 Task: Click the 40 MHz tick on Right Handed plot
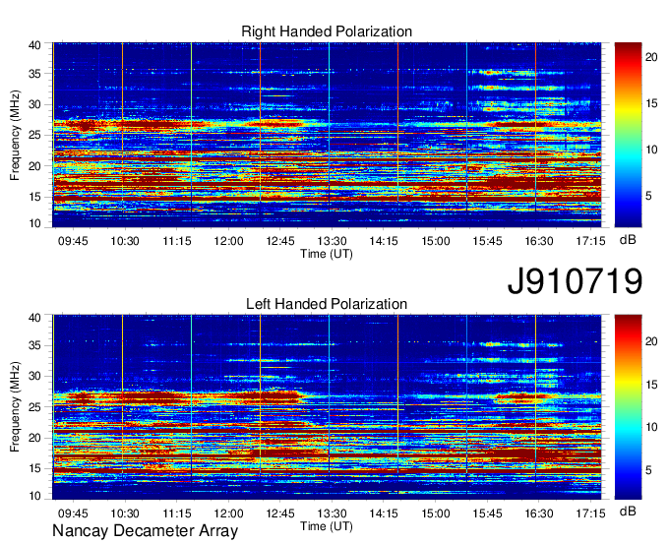34,45
